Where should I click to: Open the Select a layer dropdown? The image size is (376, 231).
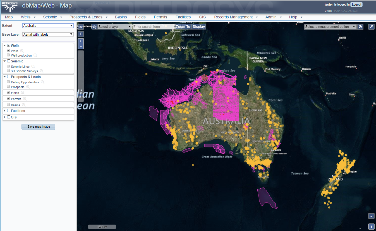point(114,27)
